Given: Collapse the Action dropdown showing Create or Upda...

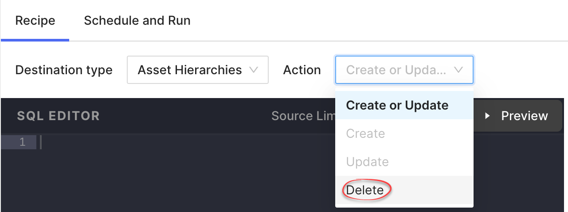Looking at the screenshot, I should pyautogui.click(x=404, y=70).
